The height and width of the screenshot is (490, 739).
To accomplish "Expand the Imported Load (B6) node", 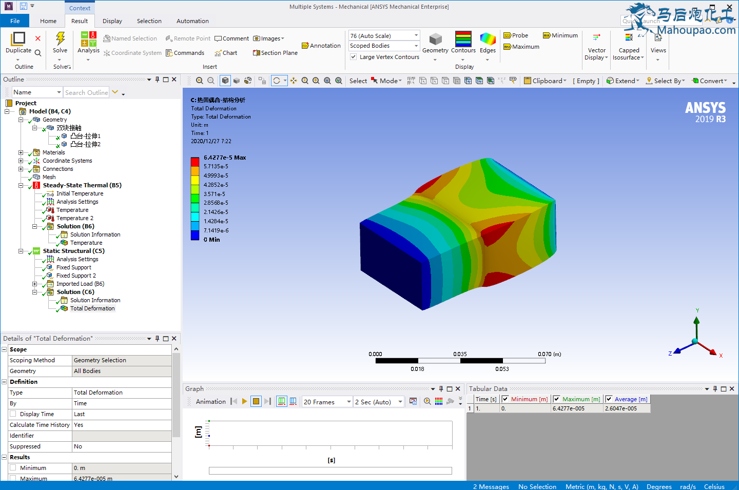I will 35,284.
